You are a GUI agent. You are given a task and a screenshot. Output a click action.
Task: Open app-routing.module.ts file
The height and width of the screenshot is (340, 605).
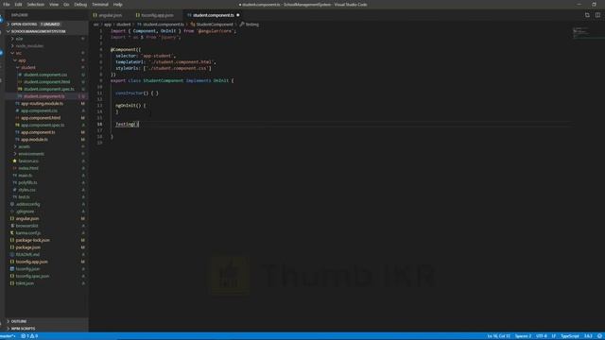coord(42,103)
